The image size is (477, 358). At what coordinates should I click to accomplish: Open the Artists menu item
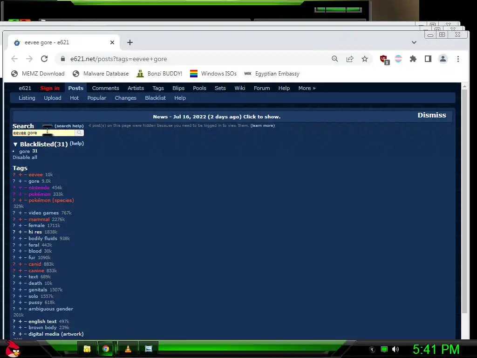[136, 88]
